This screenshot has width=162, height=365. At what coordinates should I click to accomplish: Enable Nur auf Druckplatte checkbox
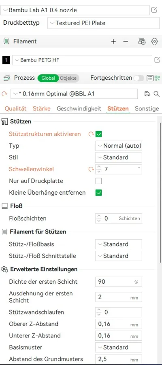[98, 181]
